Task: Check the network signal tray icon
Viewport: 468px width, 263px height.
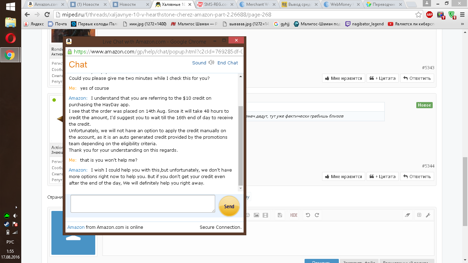Action: (x=15, y=233)
